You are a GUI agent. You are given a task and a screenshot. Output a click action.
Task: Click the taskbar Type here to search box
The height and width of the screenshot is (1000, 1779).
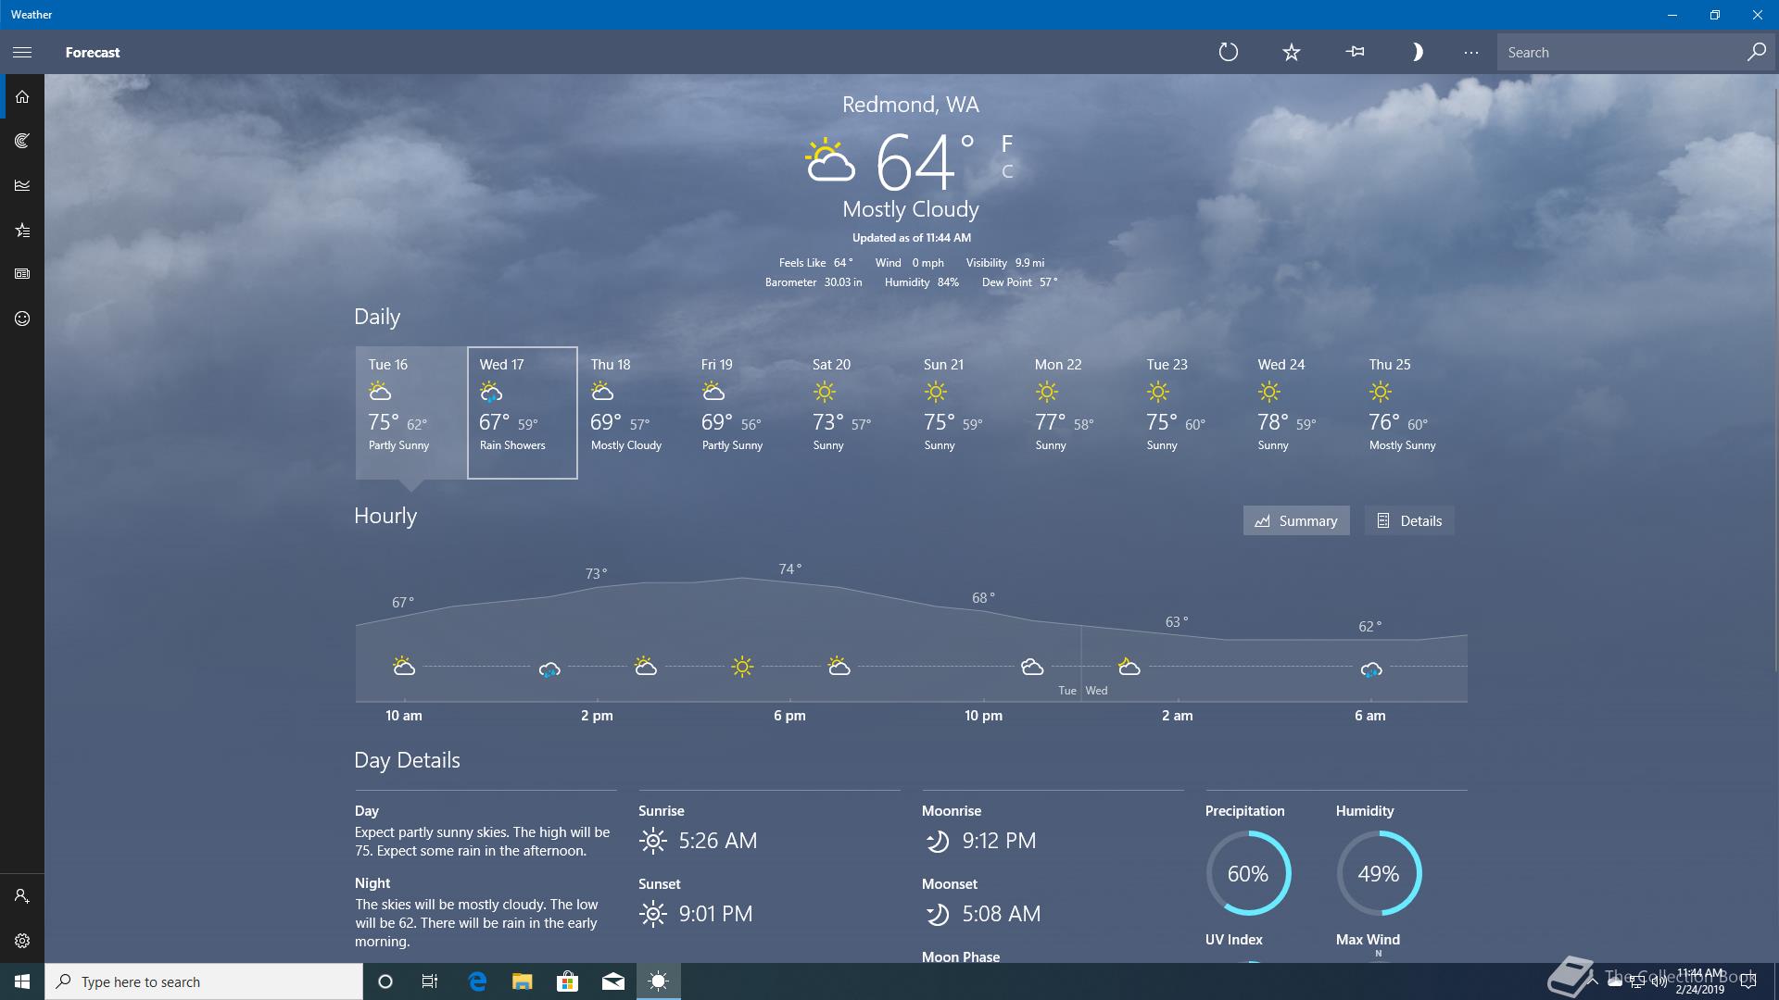(x=204, y=981)
